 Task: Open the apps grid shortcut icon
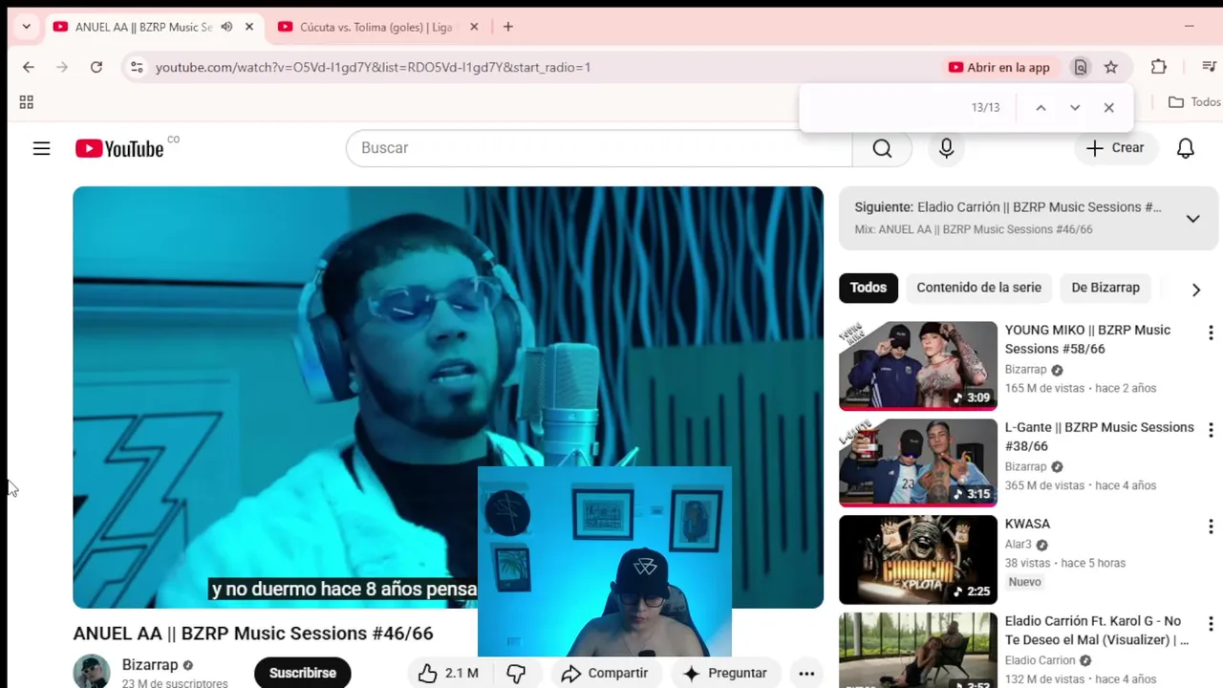pos(27,102)
